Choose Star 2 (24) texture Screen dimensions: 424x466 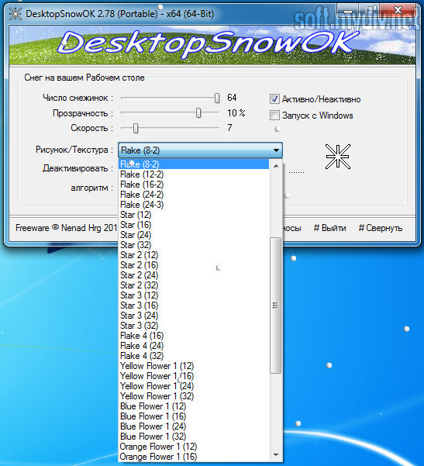(194, 275)
